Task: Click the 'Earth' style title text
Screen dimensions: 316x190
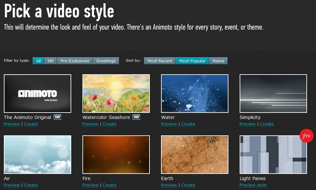Action: coord(167,178)
